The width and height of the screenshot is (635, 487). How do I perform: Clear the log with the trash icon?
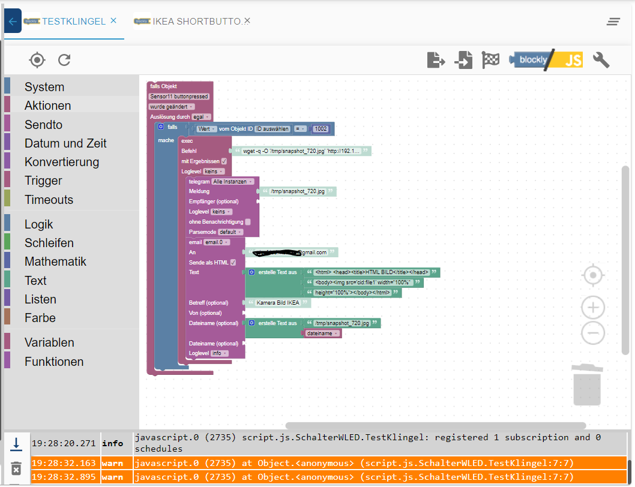pyautogui.click(x=16, y=469)
